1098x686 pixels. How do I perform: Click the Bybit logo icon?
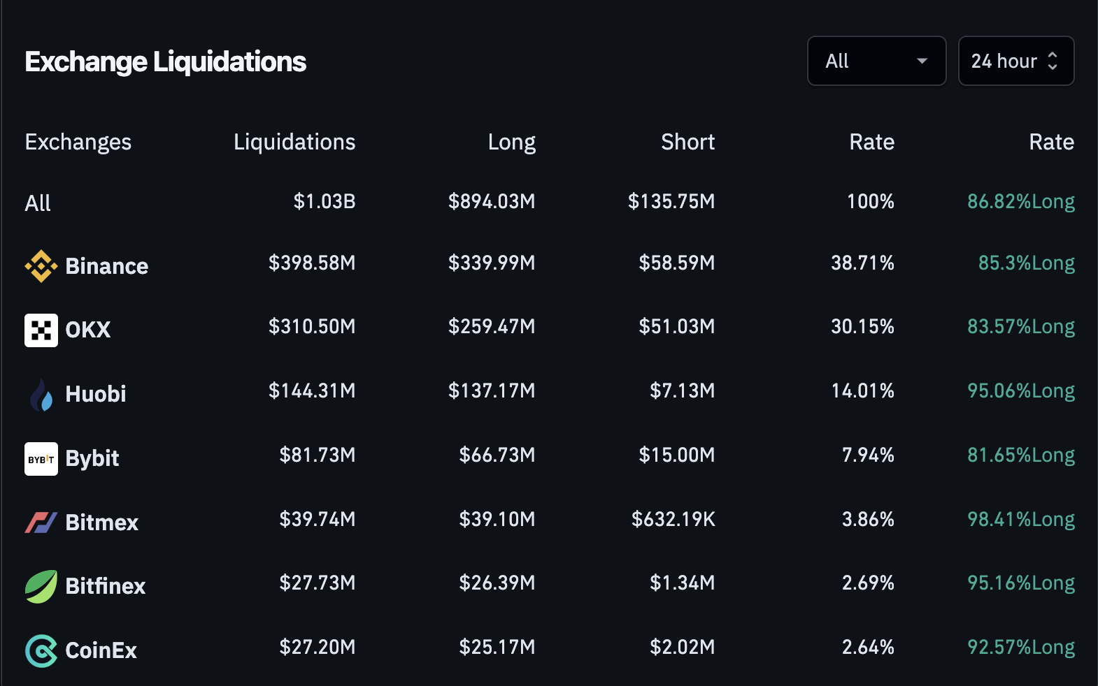[x=41, y=459]
